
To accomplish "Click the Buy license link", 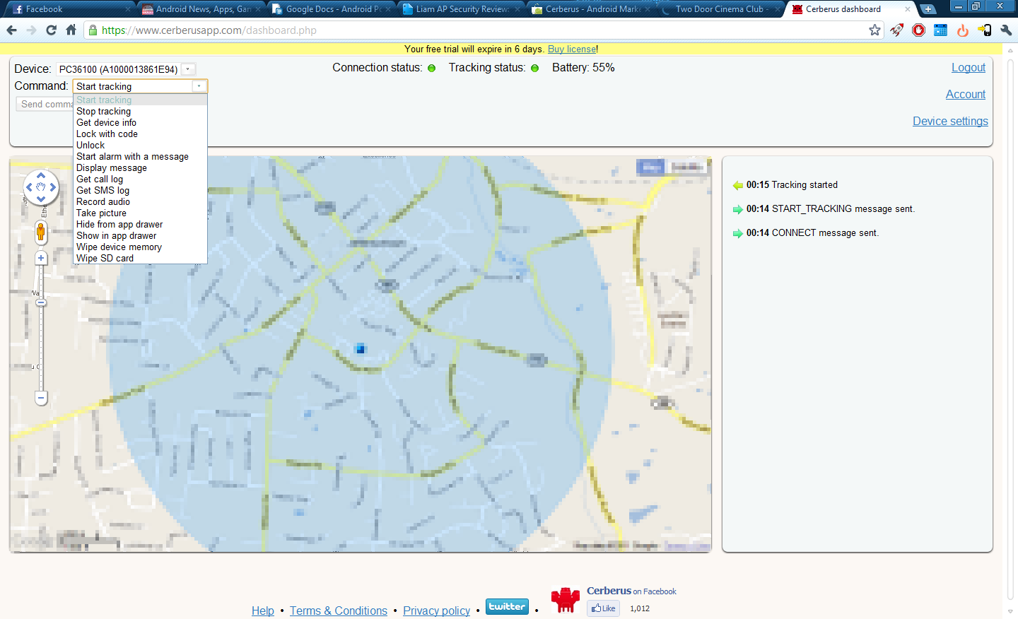I will coord(572,49).
